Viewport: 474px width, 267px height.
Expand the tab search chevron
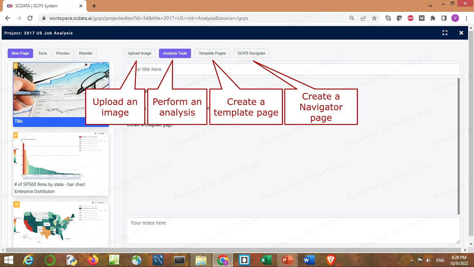[x=430, y=6]
